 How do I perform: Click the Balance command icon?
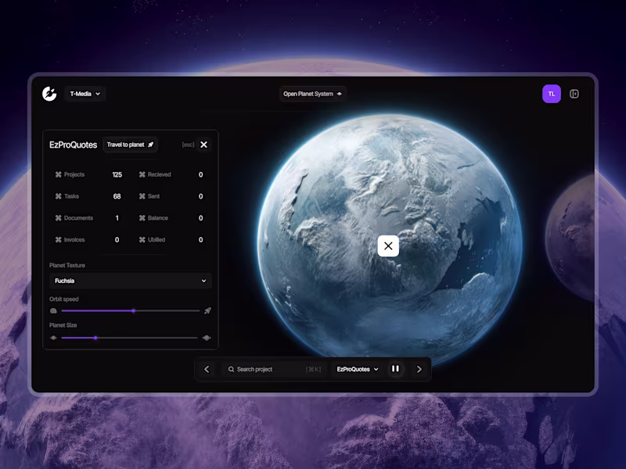tap(142, 218)
